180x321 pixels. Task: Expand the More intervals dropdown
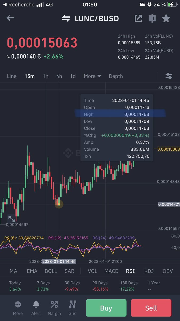[x=92, y=76]
